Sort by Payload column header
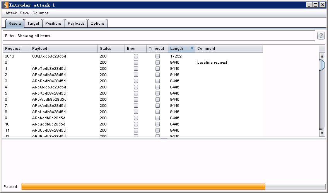This screenshot has width=328, height=193. pos(64,49)
